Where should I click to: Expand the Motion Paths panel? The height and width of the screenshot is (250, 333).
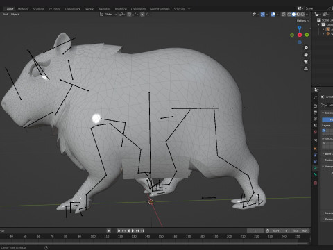pos(323,160)
